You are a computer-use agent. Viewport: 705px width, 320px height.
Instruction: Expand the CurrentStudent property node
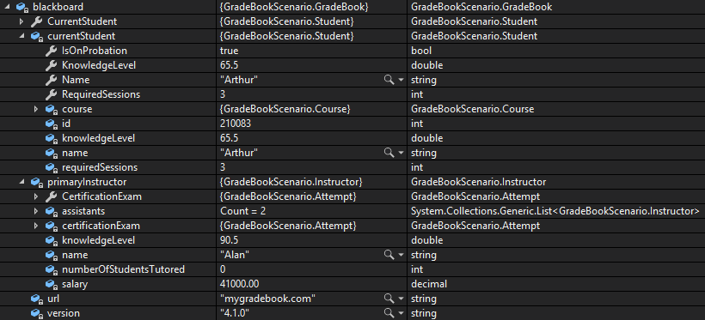tap(21, 21)
